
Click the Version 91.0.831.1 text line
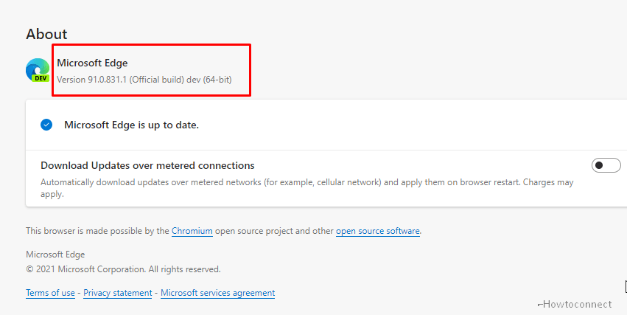coord(144,80)
